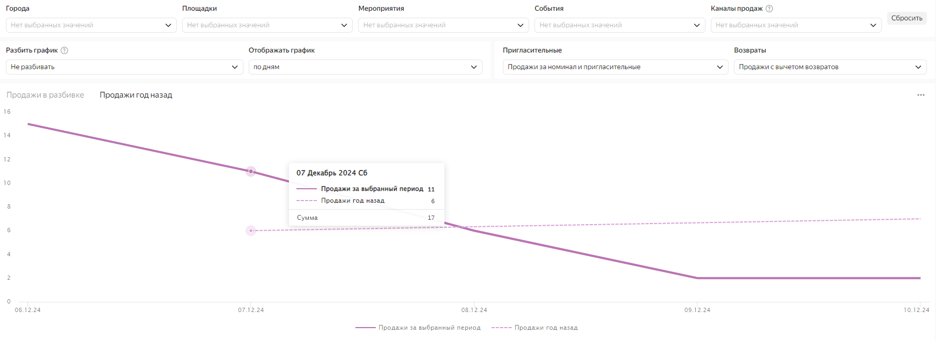936x341 pixels.
Task: Open the Мероприятия filter dropdown
Action: pos(443,25)
